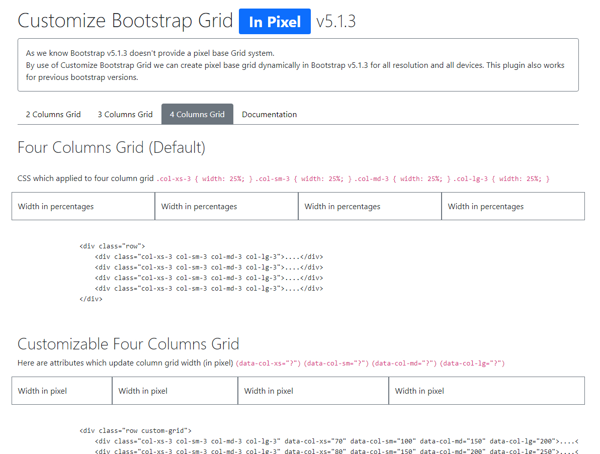Click the code line with data-col-xs="80"

tap(337, 451)
